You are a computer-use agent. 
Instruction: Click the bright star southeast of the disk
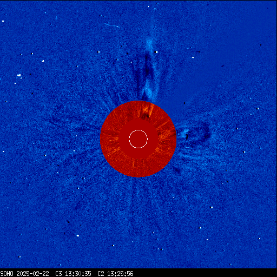coord(212,207)
